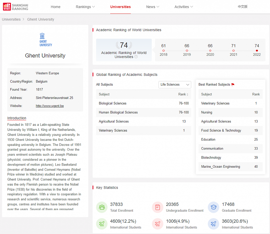Select the 2021 ranking point
The width and height of the screenshot is (270, 234).
tap(234, 51)
